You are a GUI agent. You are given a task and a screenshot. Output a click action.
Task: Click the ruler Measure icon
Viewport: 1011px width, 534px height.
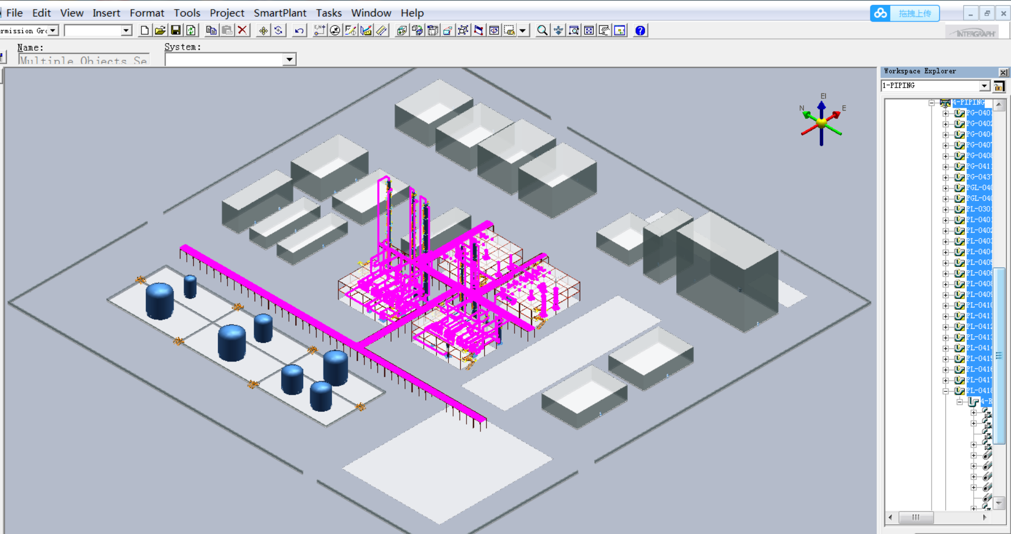(x=381, y=30)
